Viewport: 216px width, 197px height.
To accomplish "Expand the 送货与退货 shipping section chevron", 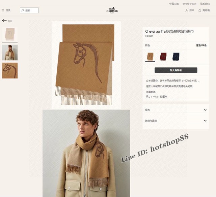I will pos(205,121).
